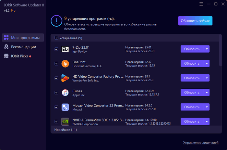Uncheck the 7-Zip 23.01 checkbox
Image resolution: width=227 pixels, height=150 pixels.
pyautogui.click(x=56, y=49)
